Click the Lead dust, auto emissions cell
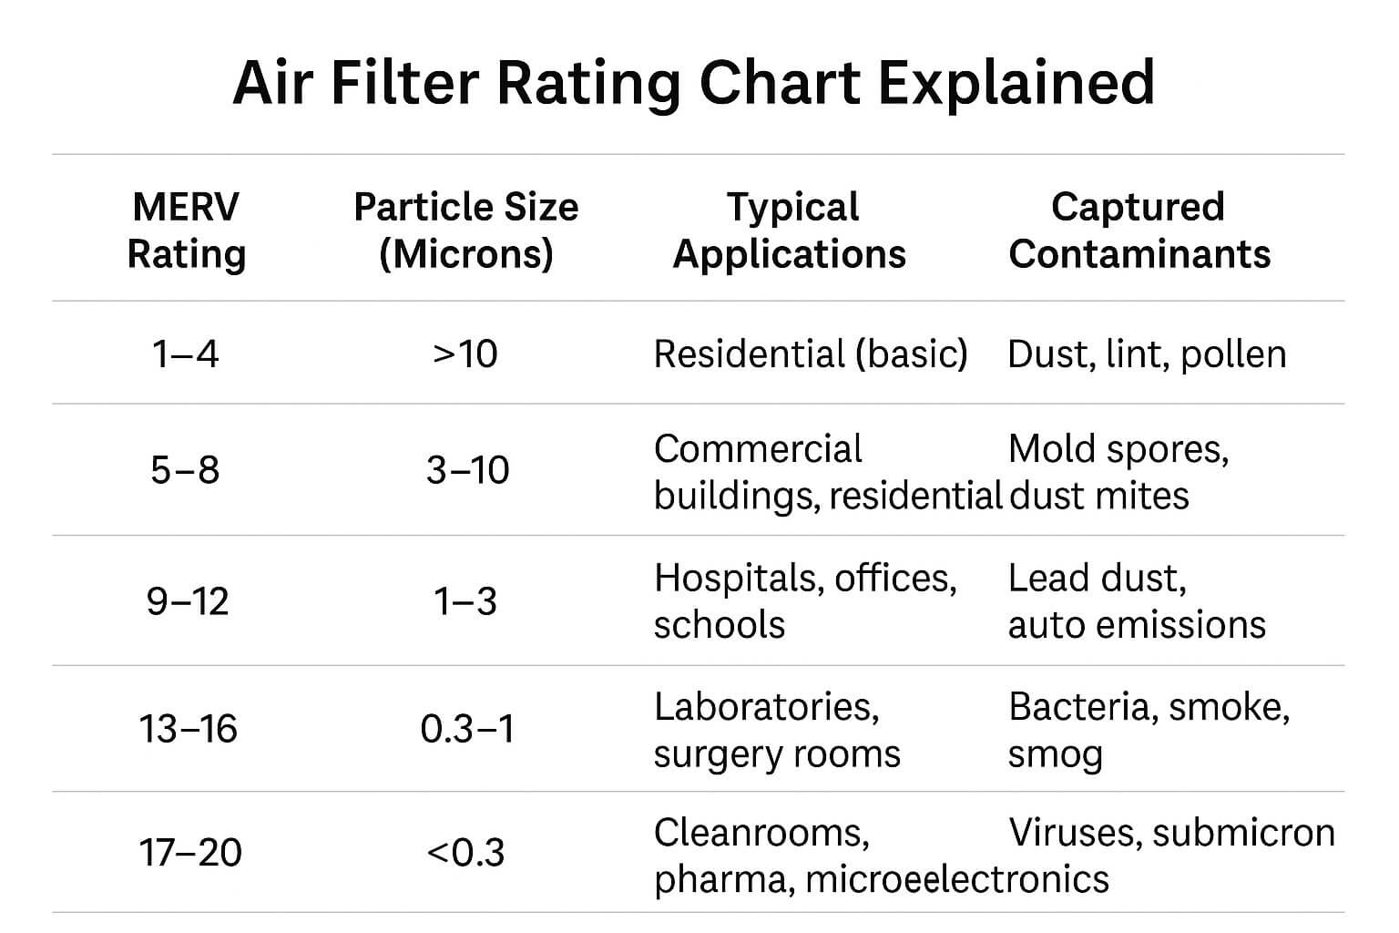This screenshot has width=1399, height=933. 1137,601
